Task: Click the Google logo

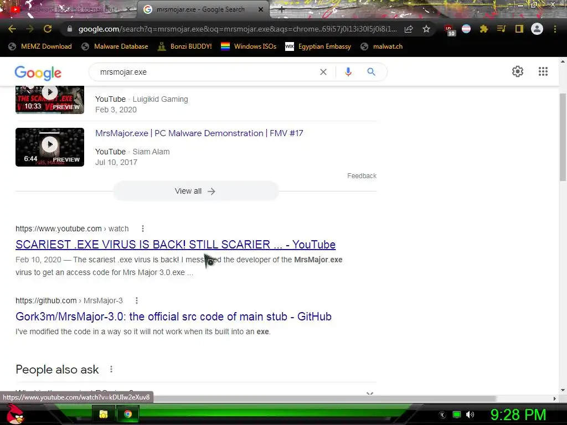Action: (x=38, y=73)
